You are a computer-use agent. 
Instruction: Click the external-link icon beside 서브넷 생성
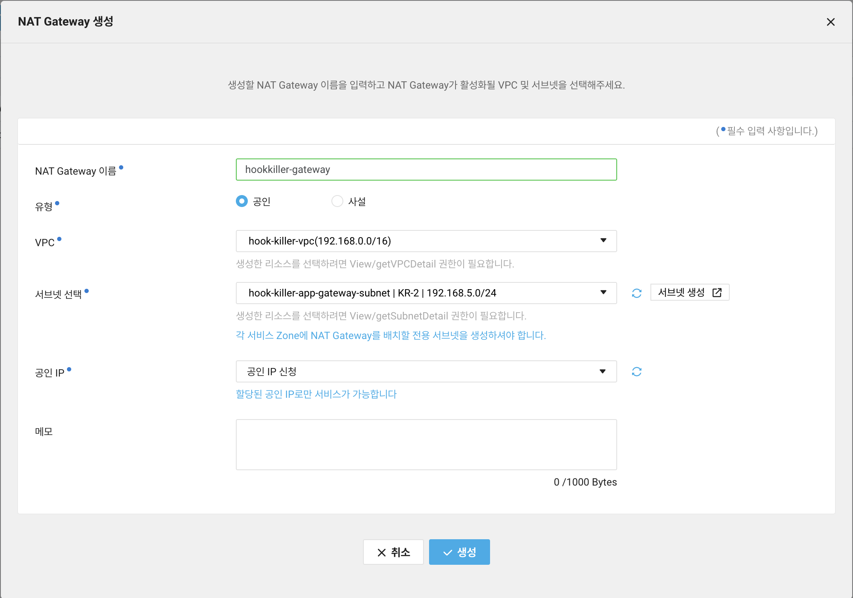click(x=717, y=293)
